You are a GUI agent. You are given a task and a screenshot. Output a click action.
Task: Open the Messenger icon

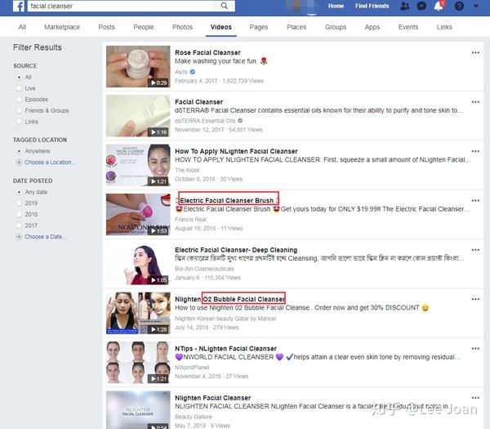[421, 6]
